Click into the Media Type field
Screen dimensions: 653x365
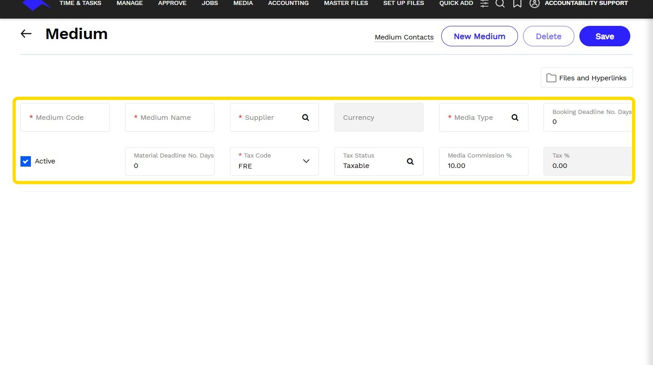484,117
